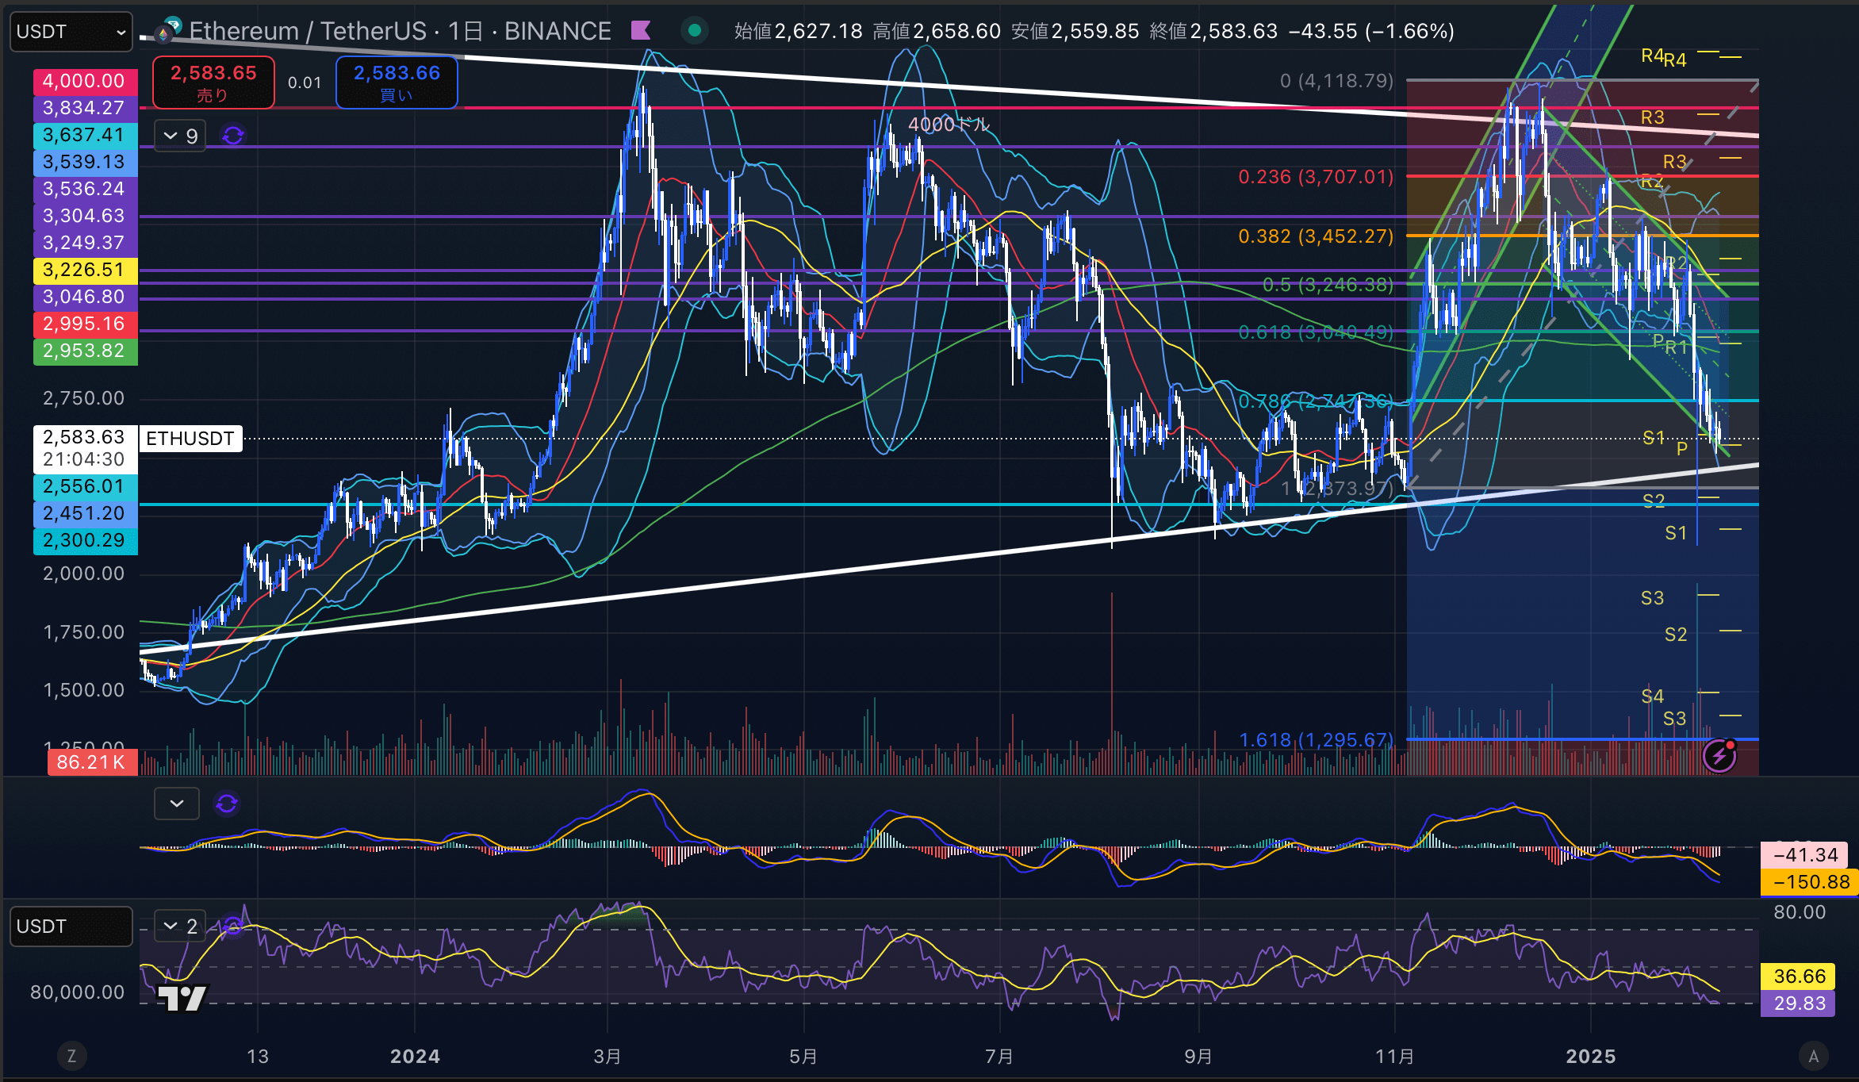Select the green 2,953.82 price label

85,351
